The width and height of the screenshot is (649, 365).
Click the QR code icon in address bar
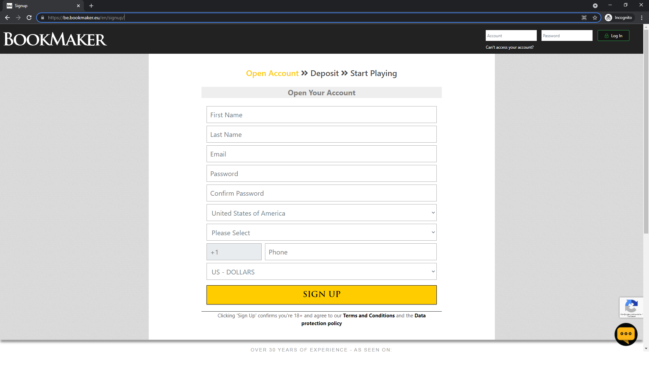[584, 18]
